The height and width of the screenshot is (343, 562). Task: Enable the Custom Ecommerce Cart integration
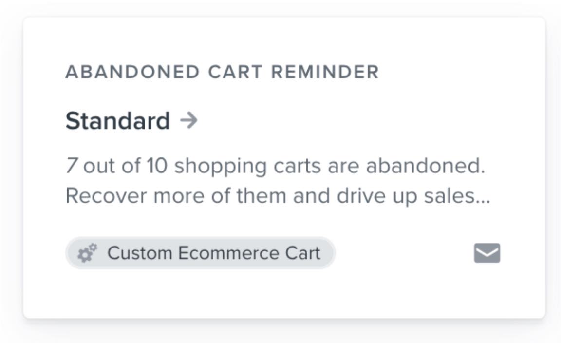(x=201, y=252)
